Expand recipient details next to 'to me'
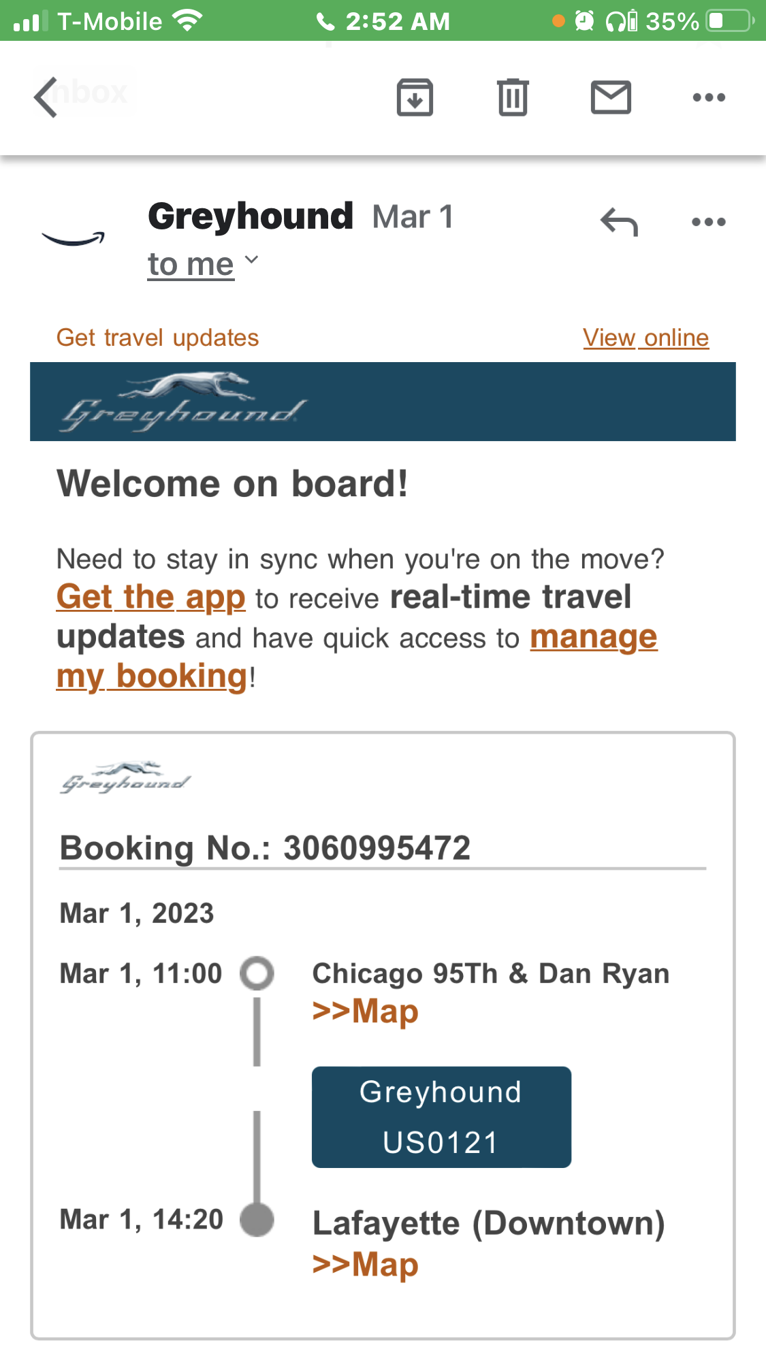 click(x=251, y=260)
